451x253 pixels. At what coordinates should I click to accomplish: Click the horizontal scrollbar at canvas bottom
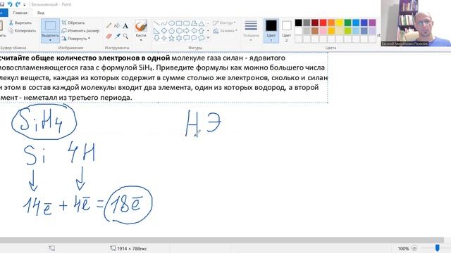[221, 240]
